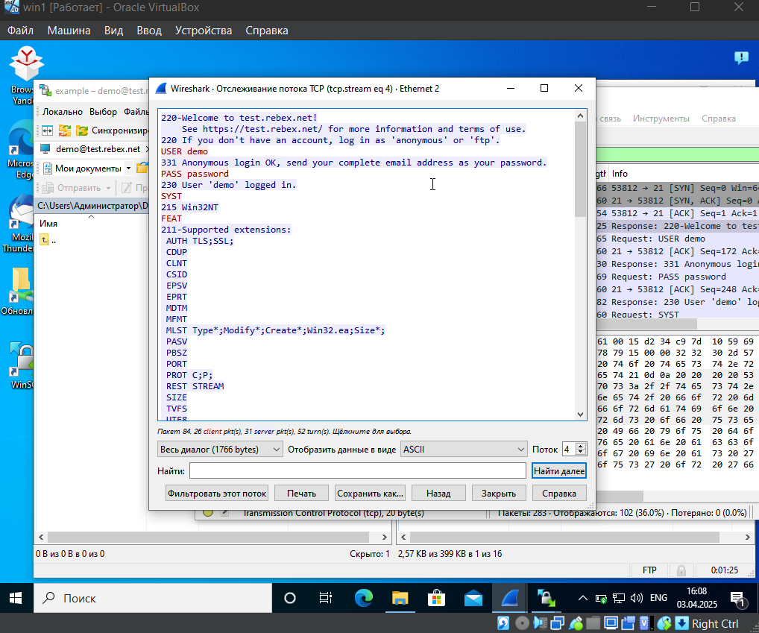
Task: Open the VirtualBox Устройства menu
Action: point(204,31)
